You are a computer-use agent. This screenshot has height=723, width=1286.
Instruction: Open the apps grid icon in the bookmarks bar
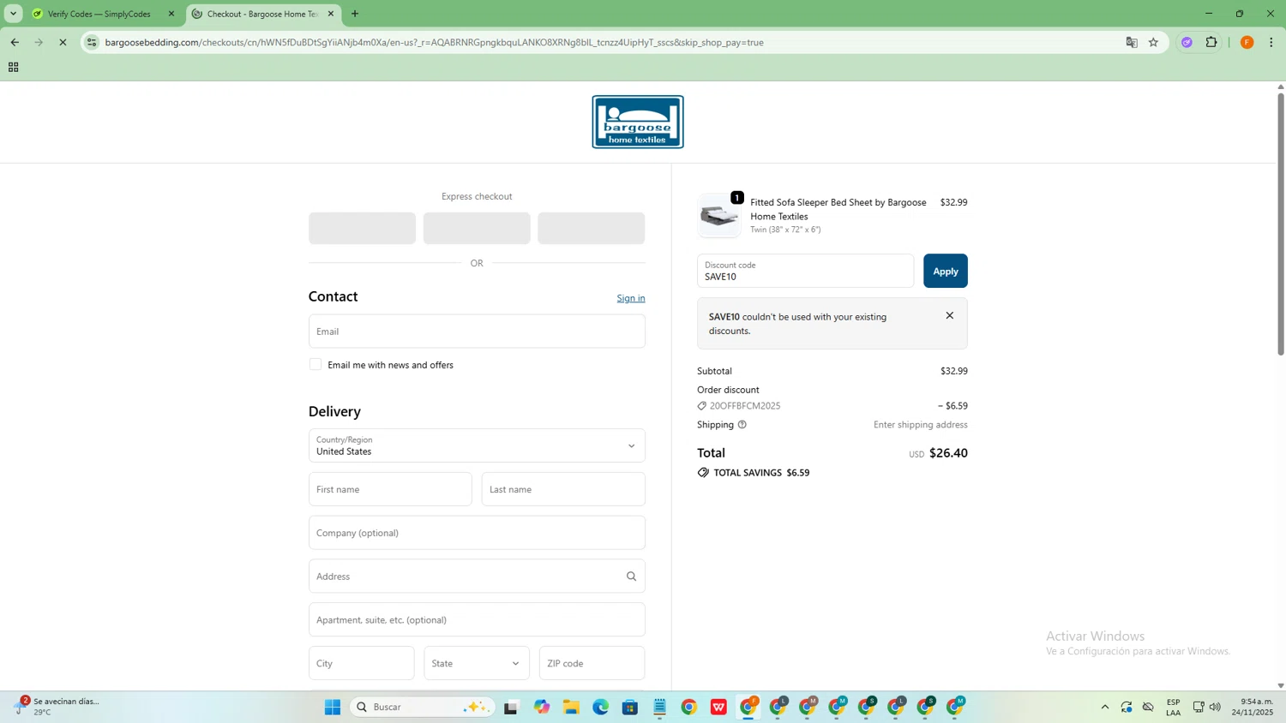tap(14, 67)
